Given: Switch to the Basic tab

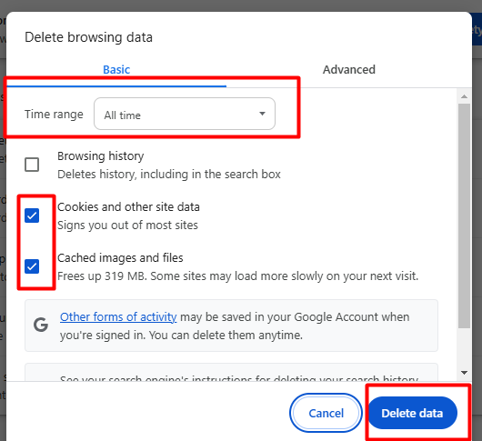Looking at the screenshot, I should [116, 69].
